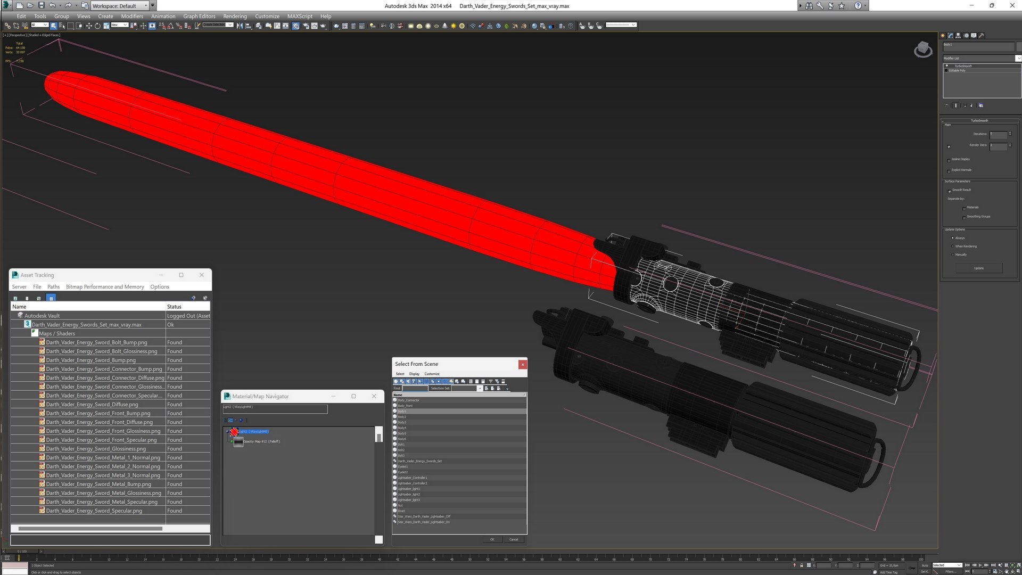Open the MAXScript menu
Image resolution: width=1022 pixels, height=575 pixels.
coord(300,16)
